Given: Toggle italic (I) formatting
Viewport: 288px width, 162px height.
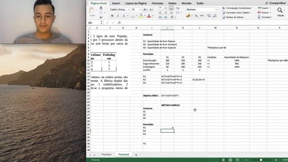Looking at the screenshot, I should 118,16.
